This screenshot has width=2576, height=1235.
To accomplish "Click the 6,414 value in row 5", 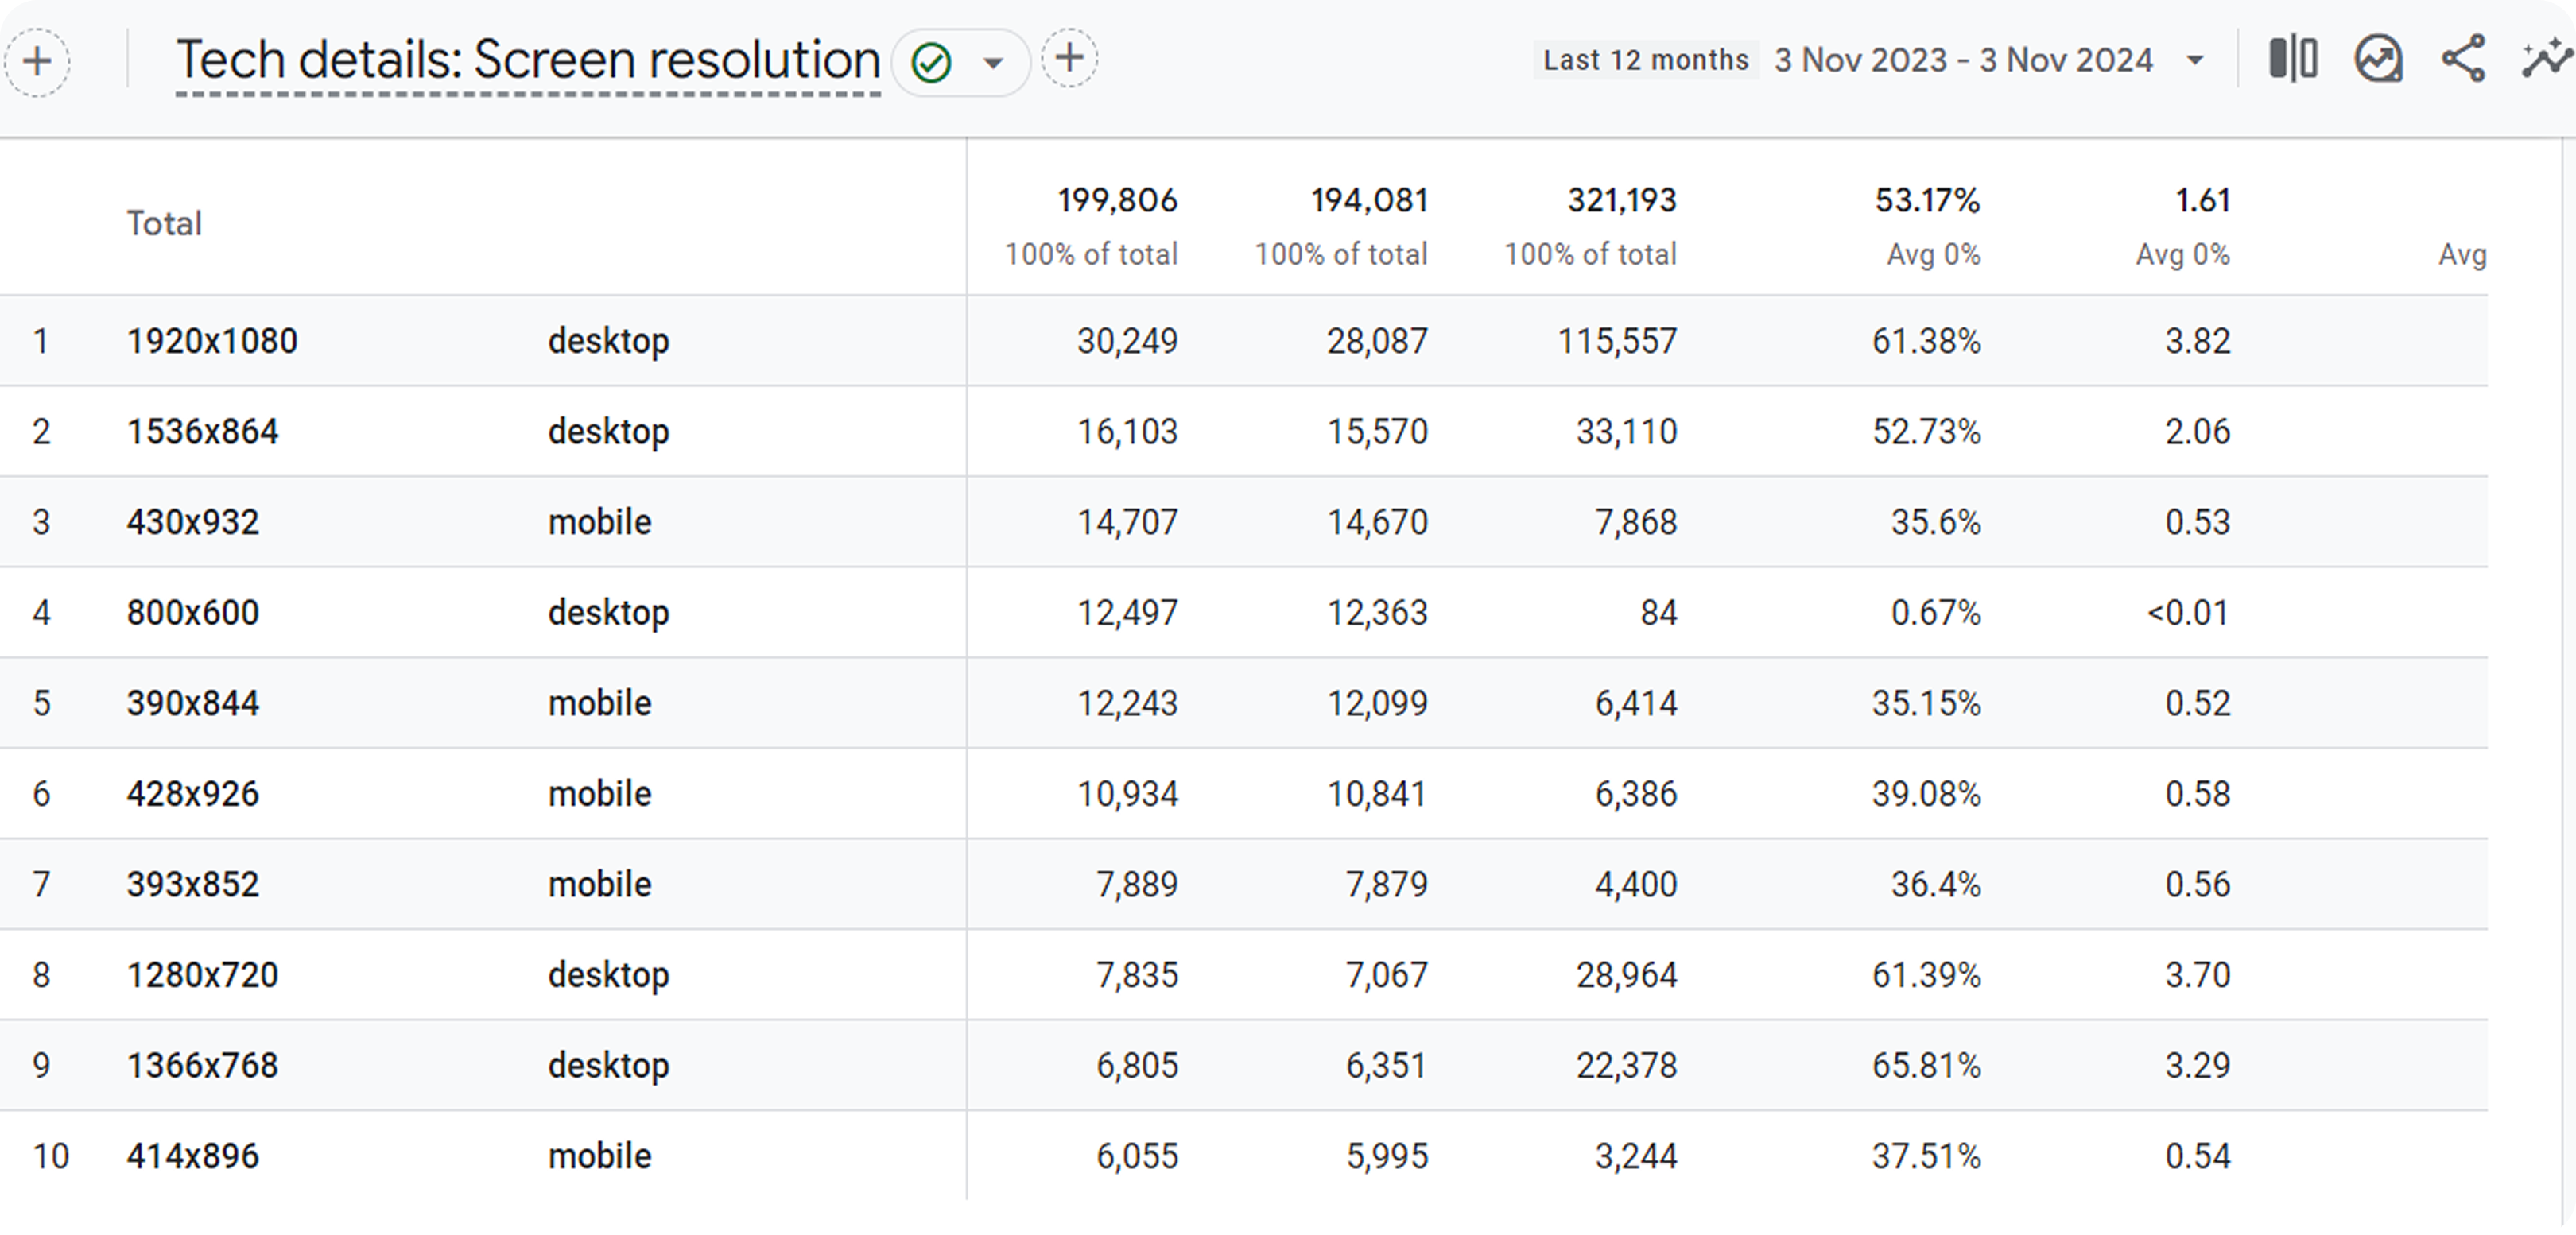I will [x=1635, y=703].
